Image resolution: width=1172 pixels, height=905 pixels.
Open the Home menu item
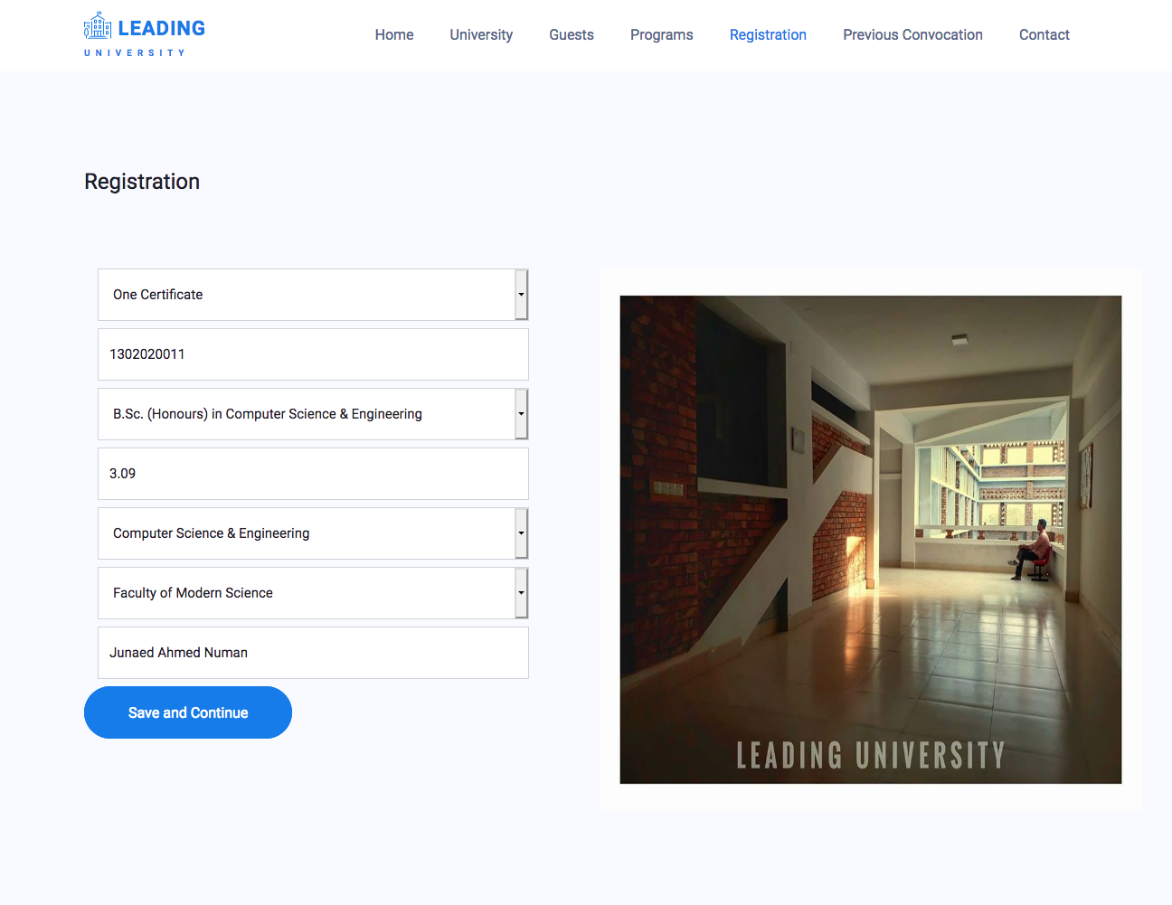pyautogui.click(x=394, y=34)
